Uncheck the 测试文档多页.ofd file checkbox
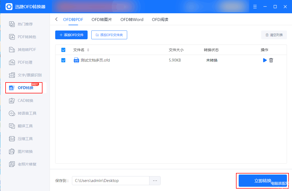This screenshot has height=191, width=292. (x=63, y=60)
